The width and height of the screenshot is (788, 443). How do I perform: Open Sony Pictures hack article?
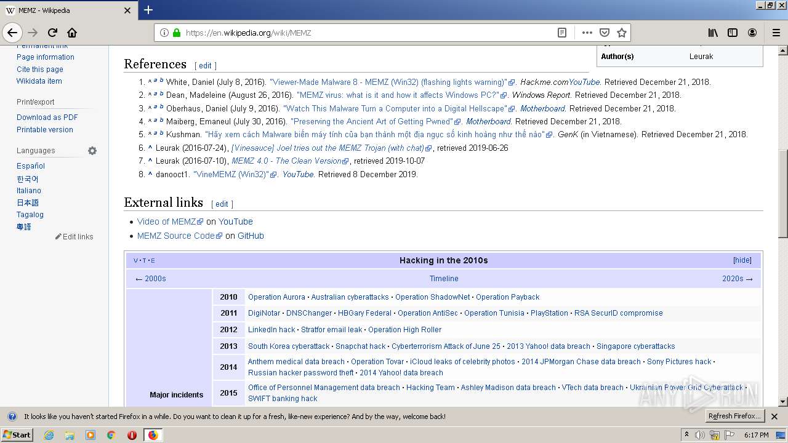tap(679, 362)
